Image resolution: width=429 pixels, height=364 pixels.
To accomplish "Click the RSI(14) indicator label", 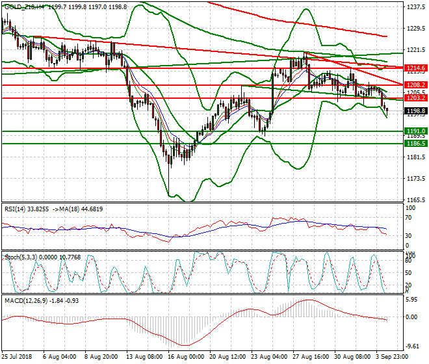I will click(15, 209).
